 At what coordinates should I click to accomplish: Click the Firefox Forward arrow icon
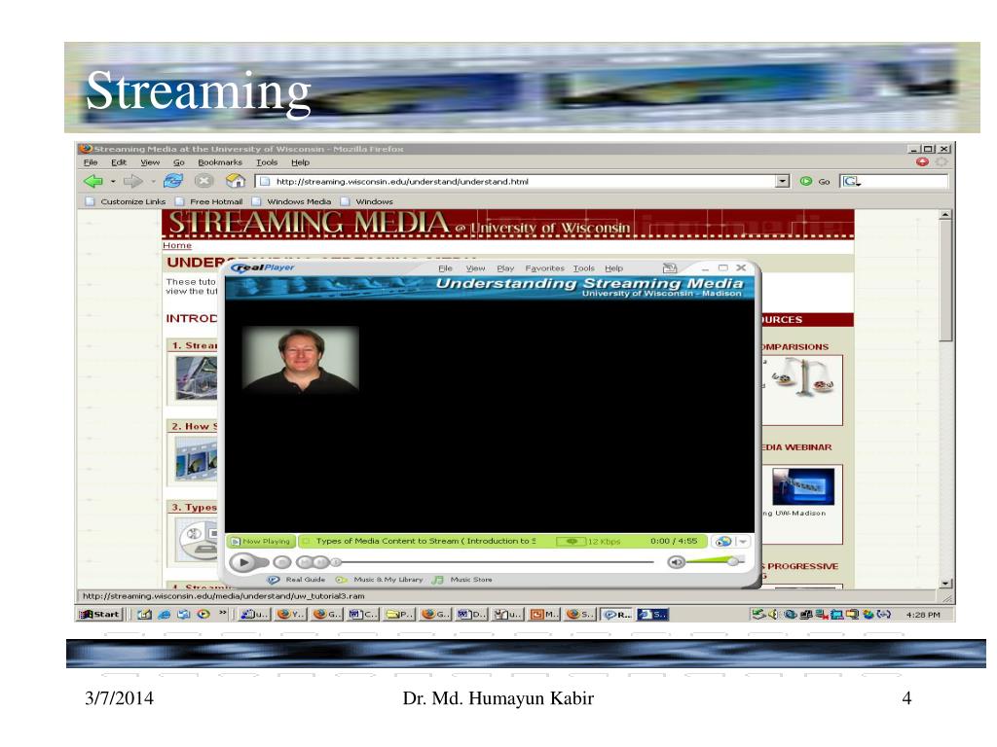point(132,181)
